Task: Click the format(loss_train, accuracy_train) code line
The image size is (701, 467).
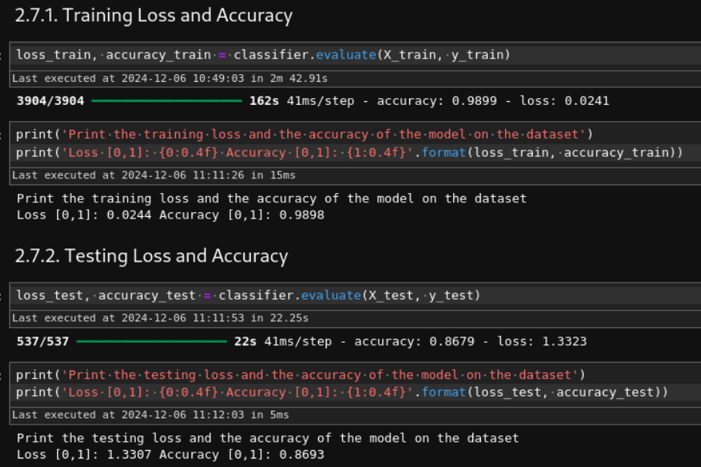Action: tap(350, 153)
